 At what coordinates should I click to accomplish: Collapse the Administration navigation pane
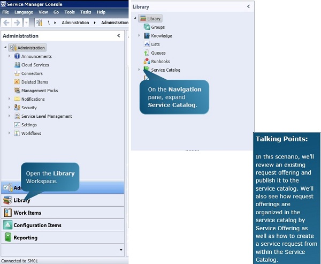[118, 36]
